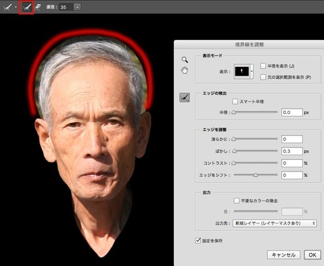
Task: Uncheck the 設定を保存 checkbox
Action: [x=198, y=240]
